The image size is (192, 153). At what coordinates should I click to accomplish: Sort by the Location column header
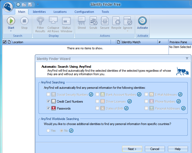click(61, 42)
